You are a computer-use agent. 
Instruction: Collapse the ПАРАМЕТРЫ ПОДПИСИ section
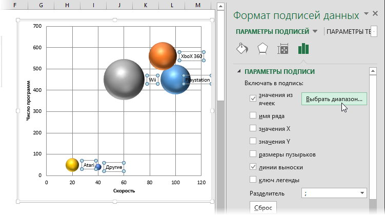(x=239, y=71)
